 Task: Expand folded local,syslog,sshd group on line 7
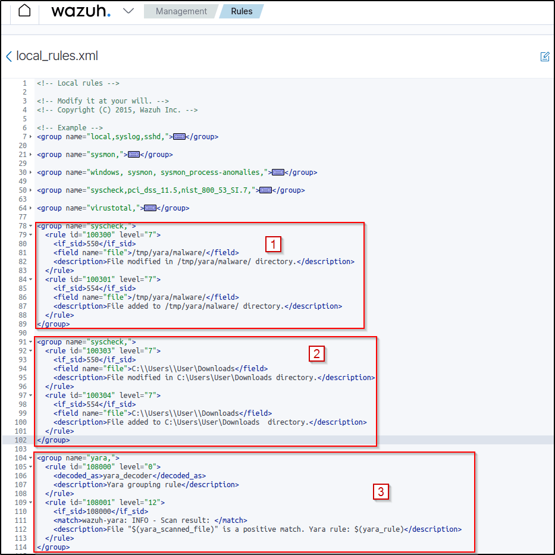pyautogui.click(x=30, y=137)
